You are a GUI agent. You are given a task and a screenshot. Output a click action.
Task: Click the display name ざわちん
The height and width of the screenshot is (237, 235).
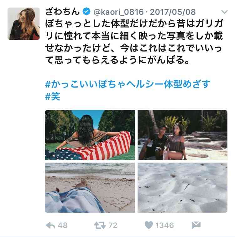pos(62,12)
